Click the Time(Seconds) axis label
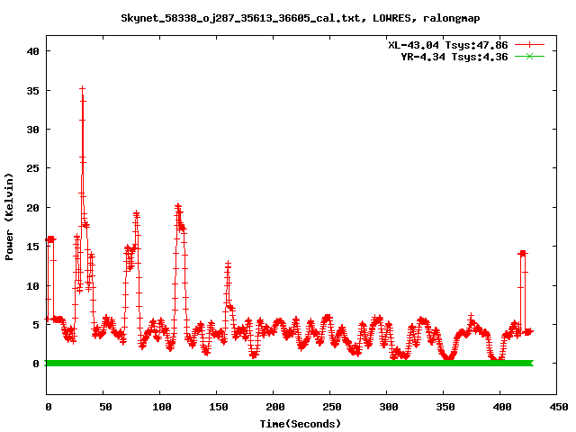Image resolution: width=576 pixels, height=432 pixels. tap(301, 424)
